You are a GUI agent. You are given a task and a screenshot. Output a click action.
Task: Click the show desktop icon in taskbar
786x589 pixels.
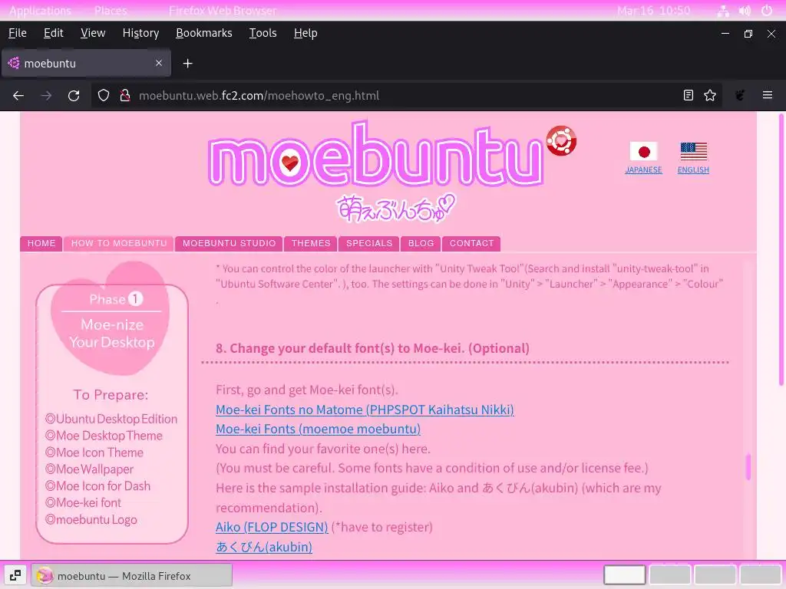(x=15, y=575)
